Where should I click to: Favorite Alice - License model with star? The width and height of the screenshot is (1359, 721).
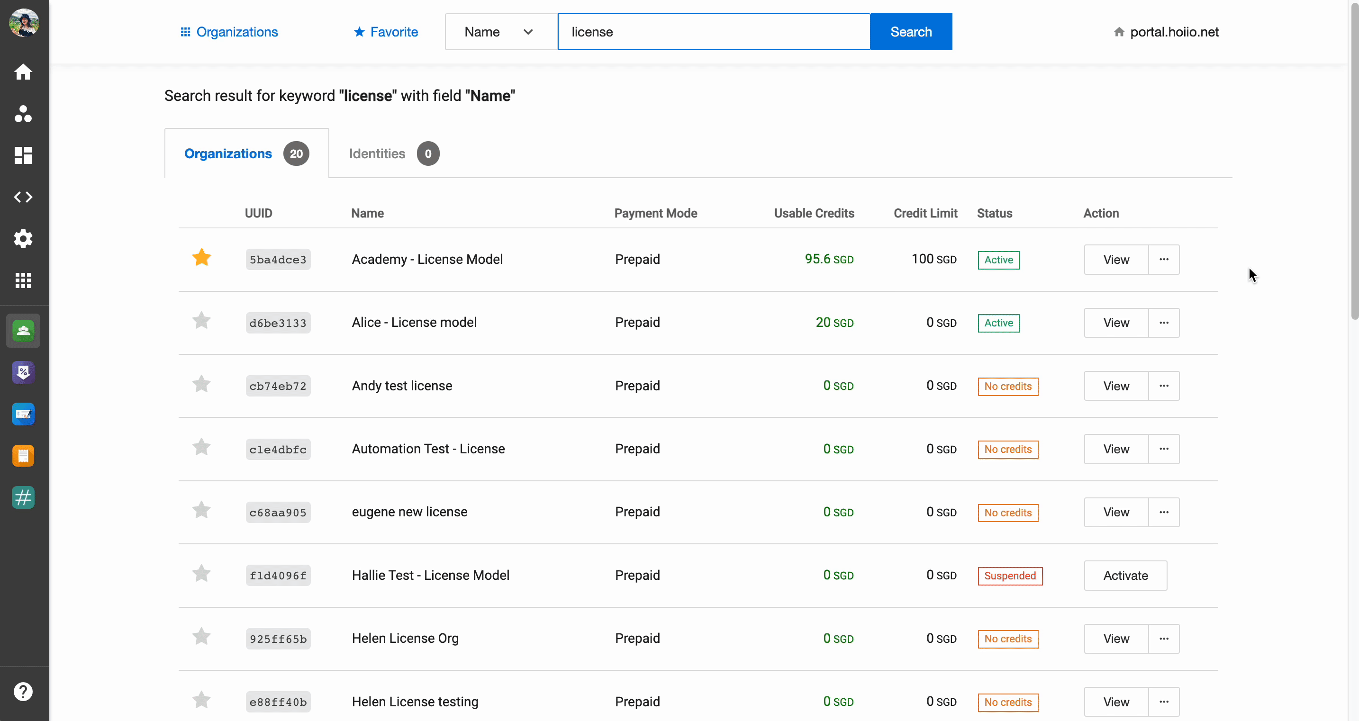(x=201, y=321)
